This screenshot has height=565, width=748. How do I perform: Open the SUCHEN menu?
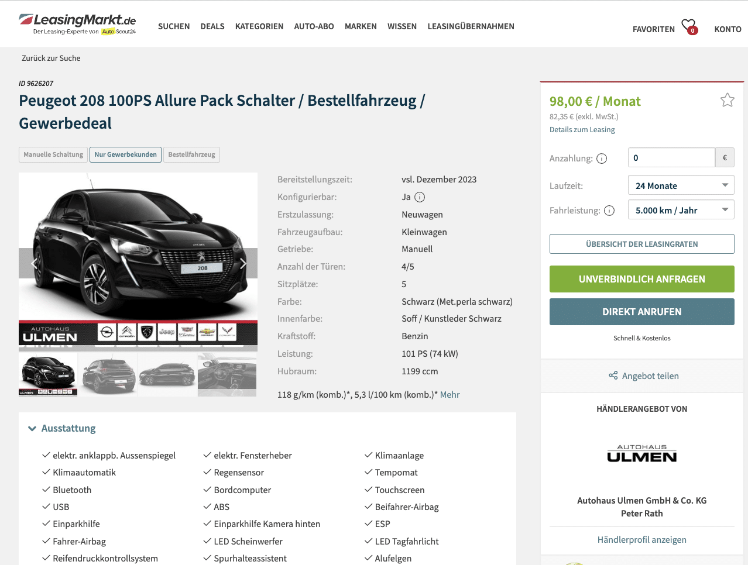[x=174, y=26]
